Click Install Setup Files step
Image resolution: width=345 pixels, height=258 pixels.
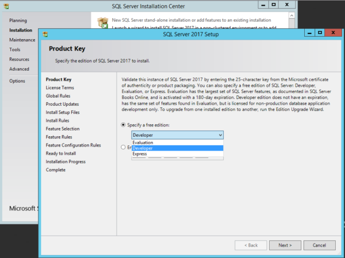pyautogui.click(x=63, y=113)
